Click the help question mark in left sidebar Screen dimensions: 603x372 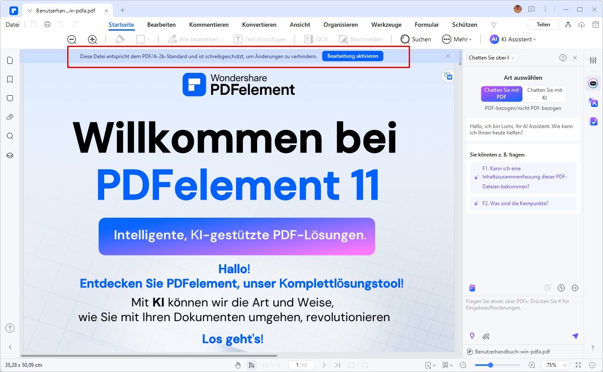[10, 328]
